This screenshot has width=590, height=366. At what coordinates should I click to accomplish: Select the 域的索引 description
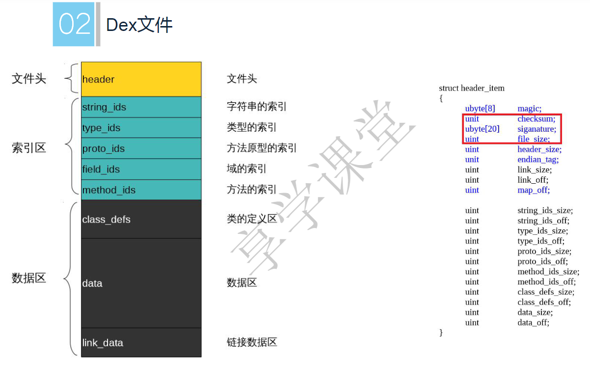click(246, 169)
